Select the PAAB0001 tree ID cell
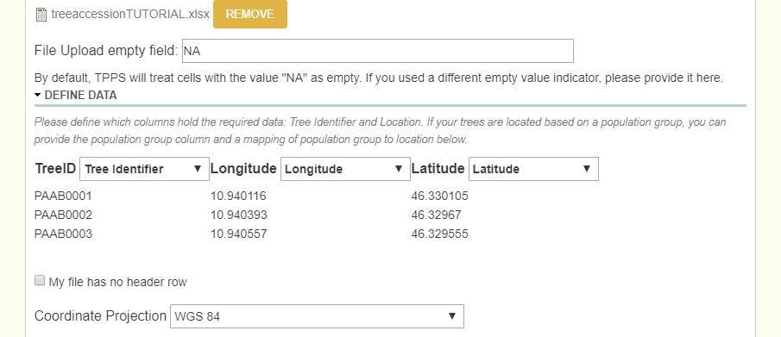 [x=63, y=197]
